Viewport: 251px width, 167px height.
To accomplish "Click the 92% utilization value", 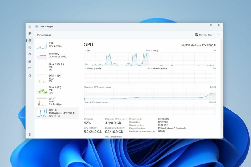I will [x=88, y=123].
